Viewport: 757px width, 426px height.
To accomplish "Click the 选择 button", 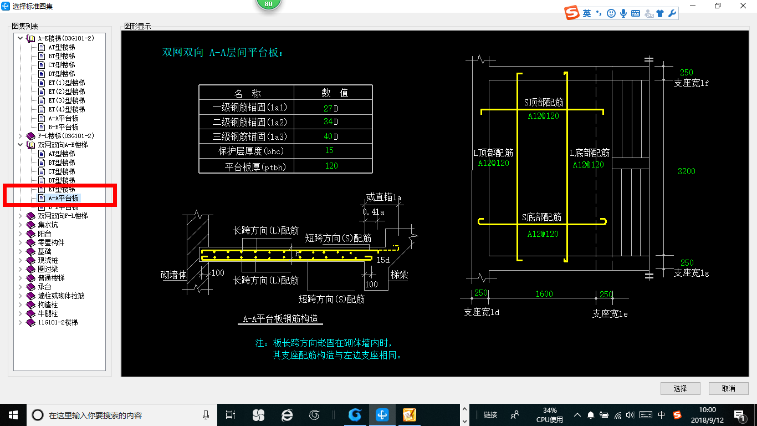I will [x=681, y=388].
